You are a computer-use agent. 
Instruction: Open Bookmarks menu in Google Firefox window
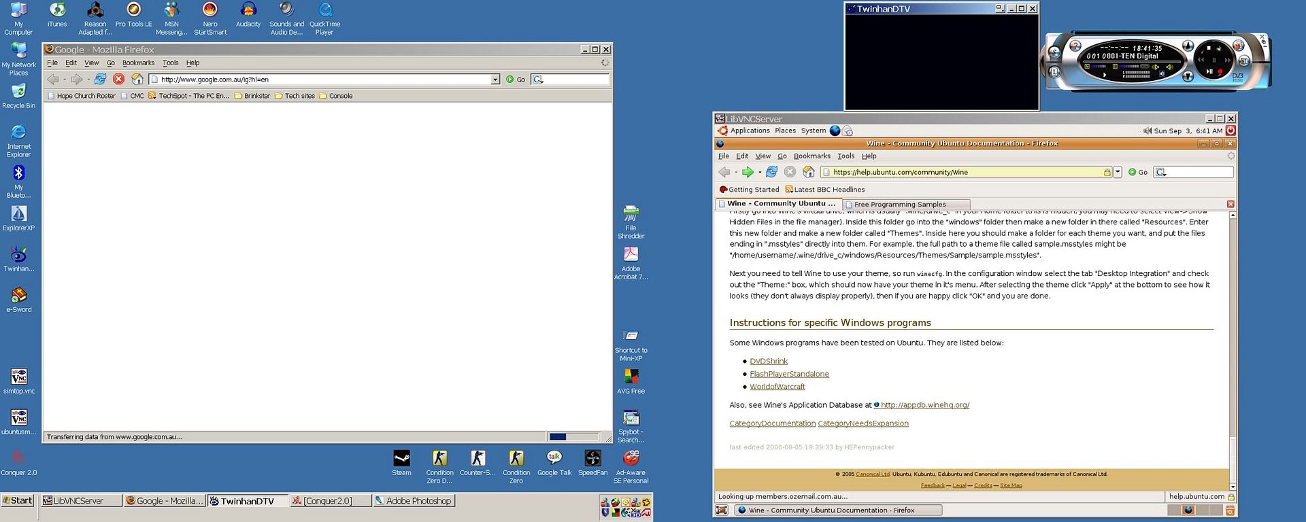pos(138,63)
